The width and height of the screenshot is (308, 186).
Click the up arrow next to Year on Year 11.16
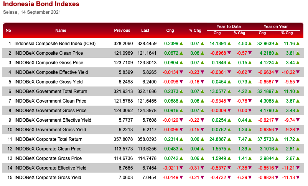pyautogui.click(x=298, y=44)
